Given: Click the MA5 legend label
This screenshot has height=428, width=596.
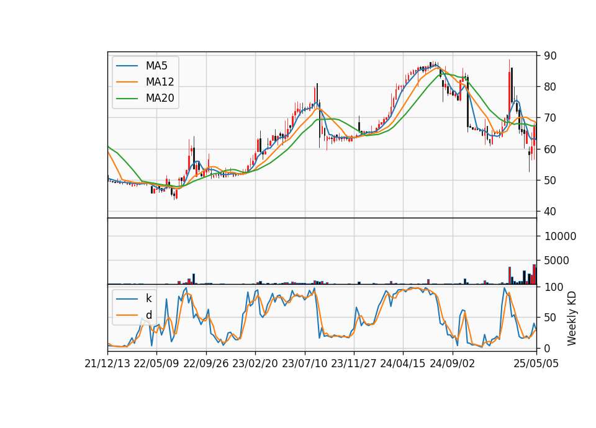Looking at the screenshot, I should pos(156,66).
